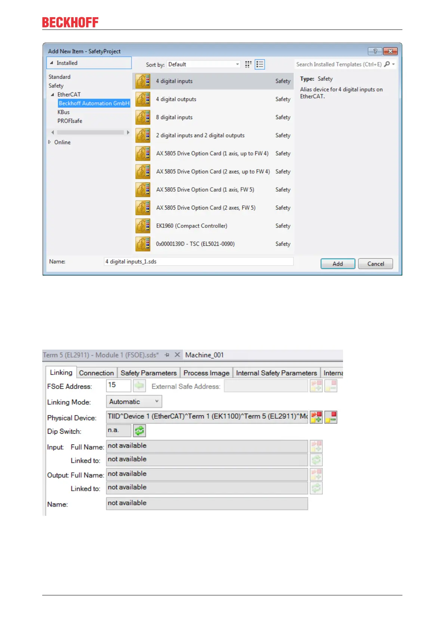Image resolution: width=445 pixels, height=629 pixels.
Task: Select the EK1960 Compact Controller icon
Action: pos(143,226)
